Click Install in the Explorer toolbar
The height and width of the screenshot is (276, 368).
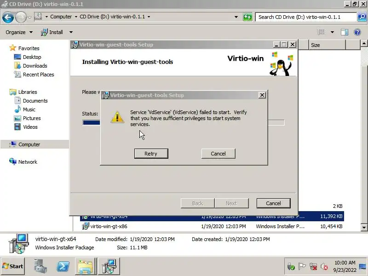coord(52,32)
